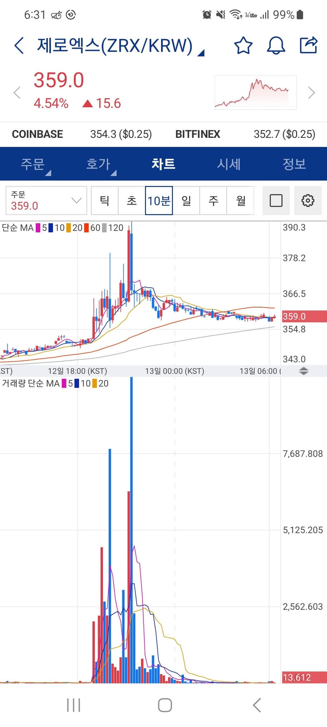This screenshot has width=327, height=727.
Task: Tap Android recent apps navigation button
Action: tap(74, 705)
